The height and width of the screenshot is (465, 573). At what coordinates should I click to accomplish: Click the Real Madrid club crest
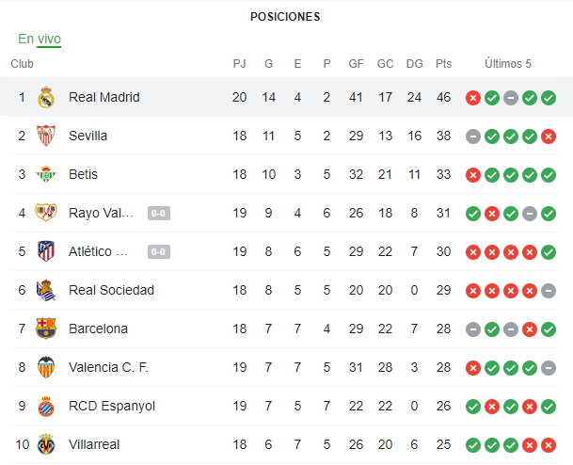click(46, 97)
